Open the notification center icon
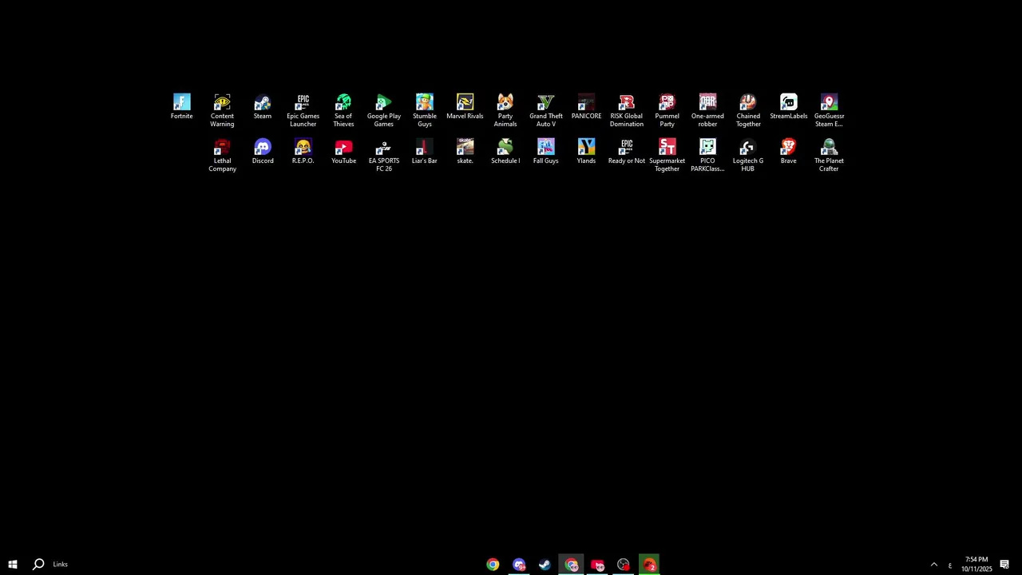The image size is (1022, 575). [1004, 565]
